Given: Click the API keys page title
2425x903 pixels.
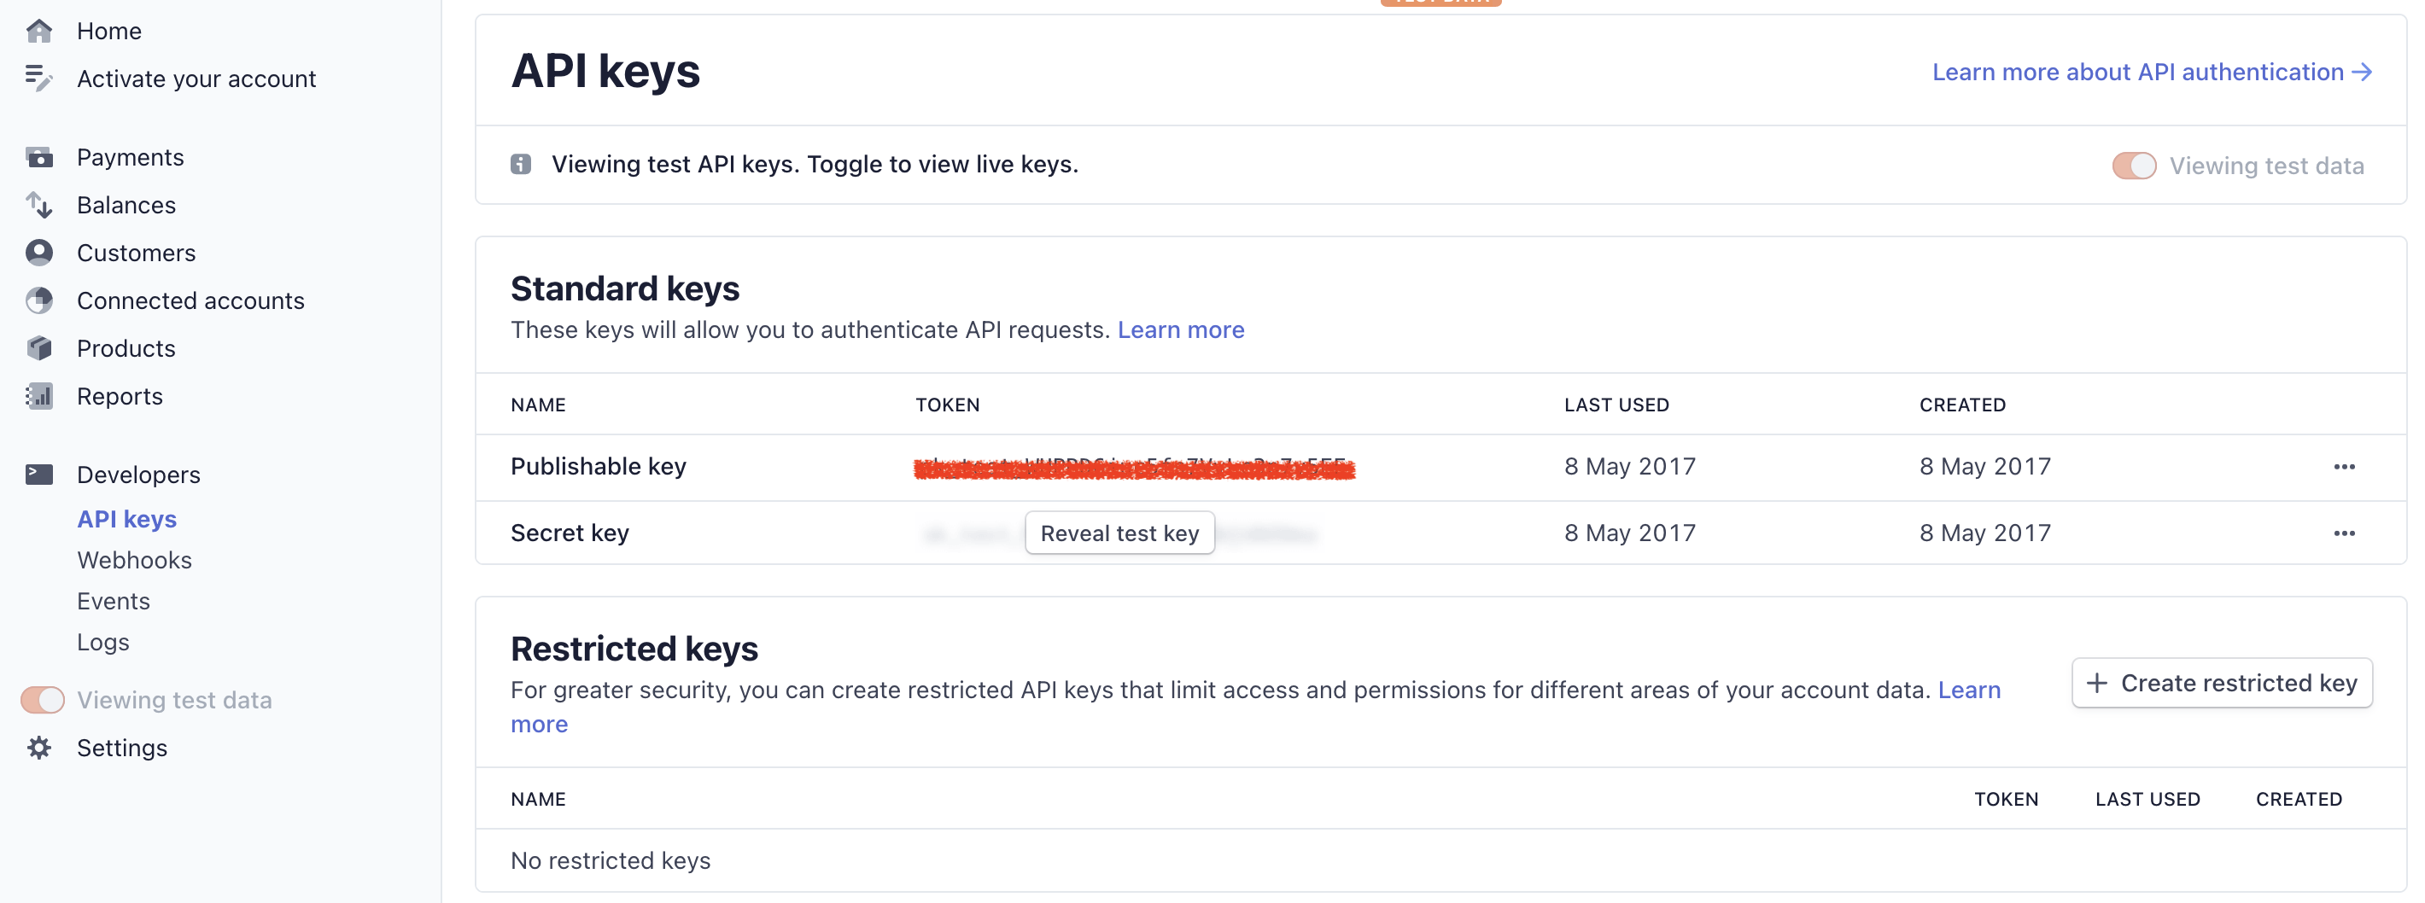Looking at the screenshot, I should [x=605, y=72].
